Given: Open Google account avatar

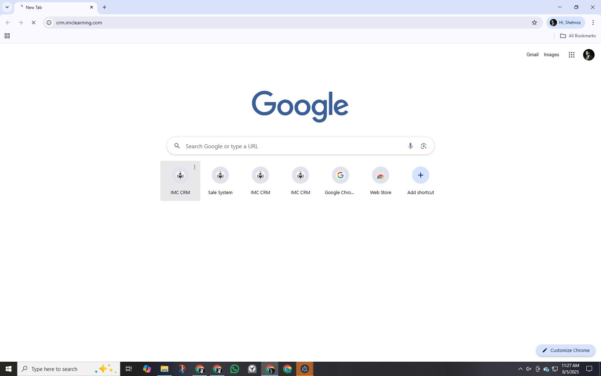Looking at the screenshot, I should (588, 55).
